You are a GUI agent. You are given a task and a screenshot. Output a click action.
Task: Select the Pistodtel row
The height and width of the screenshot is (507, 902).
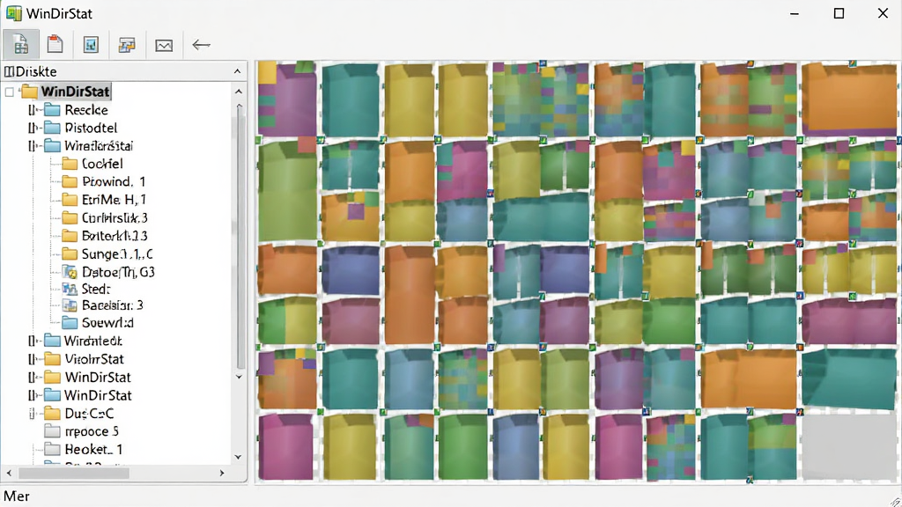(91, 128)
